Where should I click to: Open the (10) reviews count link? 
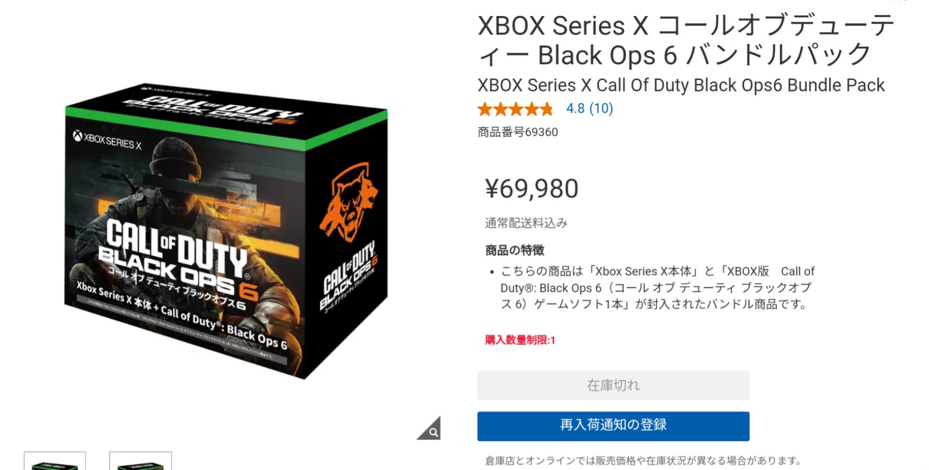point(601,108)
